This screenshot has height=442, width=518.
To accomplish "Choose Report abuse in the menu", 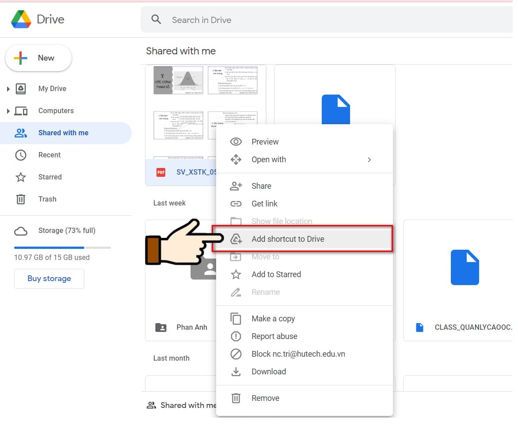I will coord(274,336).
